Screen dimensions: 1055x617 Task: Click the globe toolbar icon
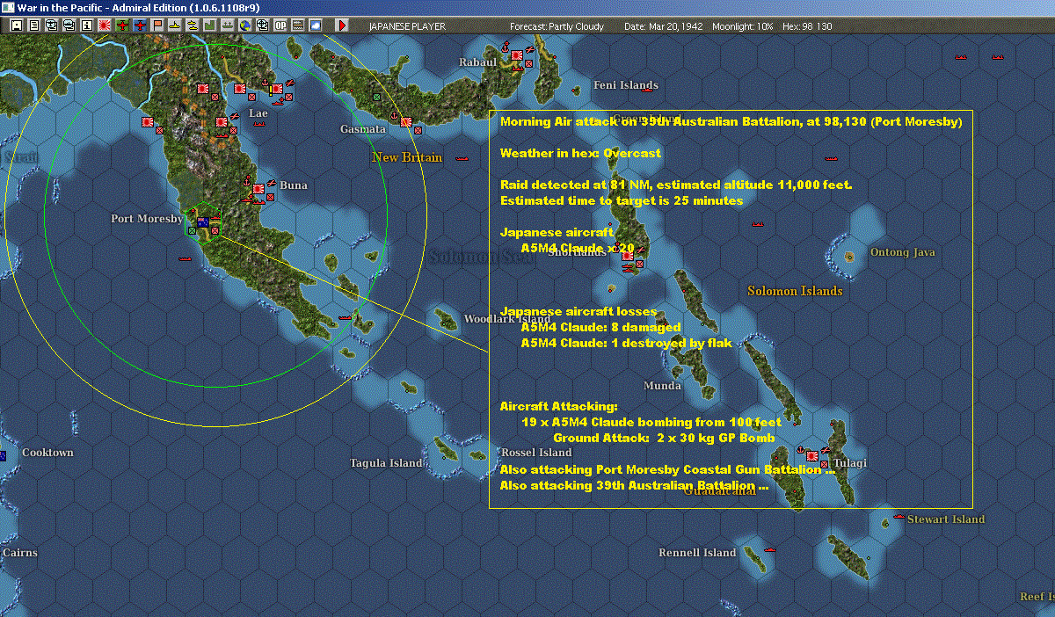pos(244,25)
